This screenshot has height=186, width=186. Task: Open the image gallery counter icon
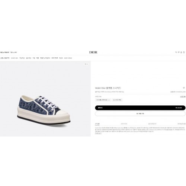86,64
